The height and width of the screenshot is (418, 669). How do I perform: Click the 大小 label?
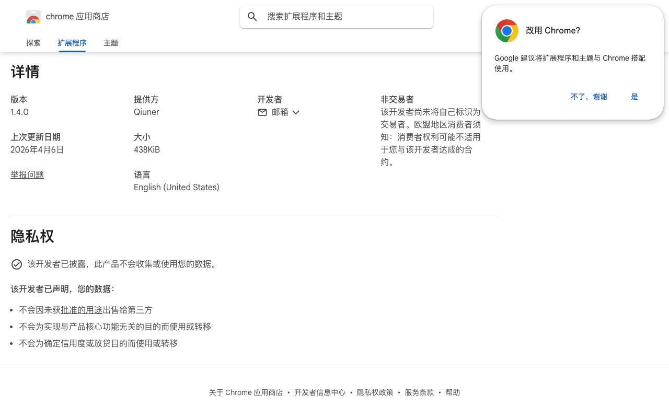[142, 137]
